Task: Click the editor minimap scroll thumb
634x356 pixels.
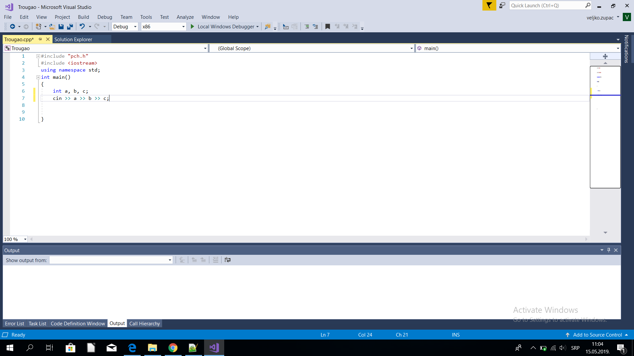Action: [605, 127]
